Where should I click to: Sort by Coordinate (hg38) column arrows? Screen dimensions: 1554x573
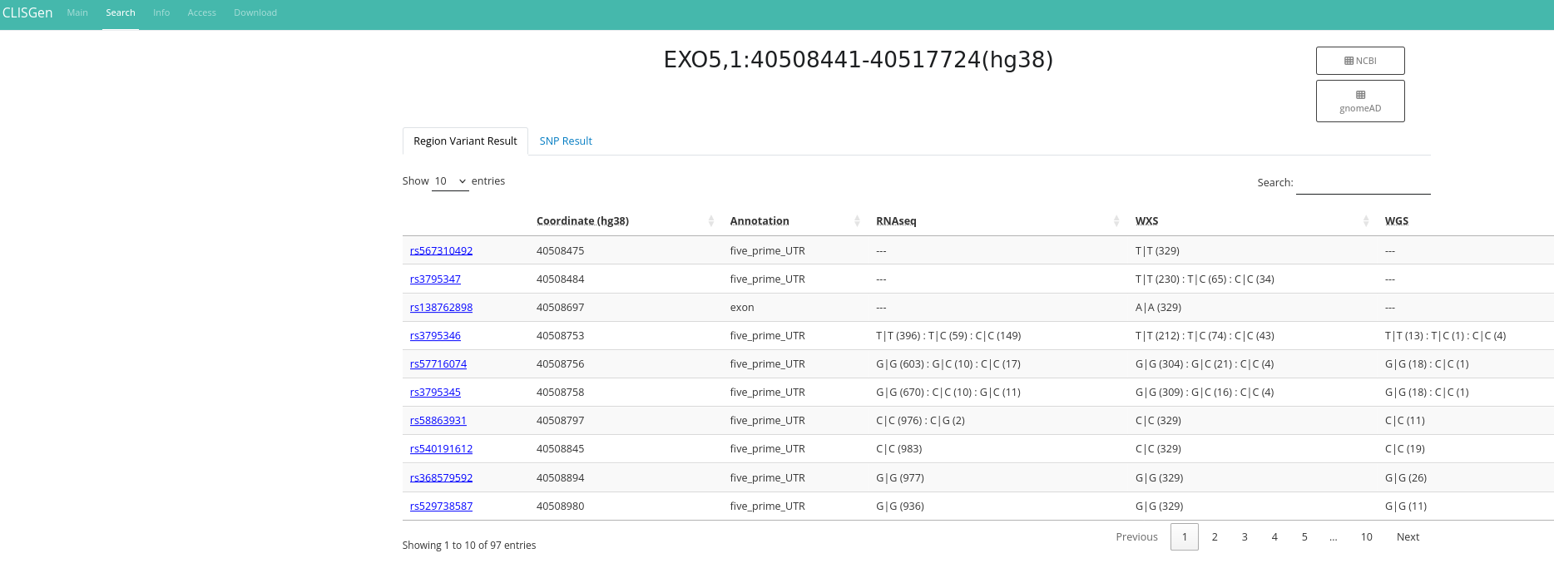tap(710, 221)
